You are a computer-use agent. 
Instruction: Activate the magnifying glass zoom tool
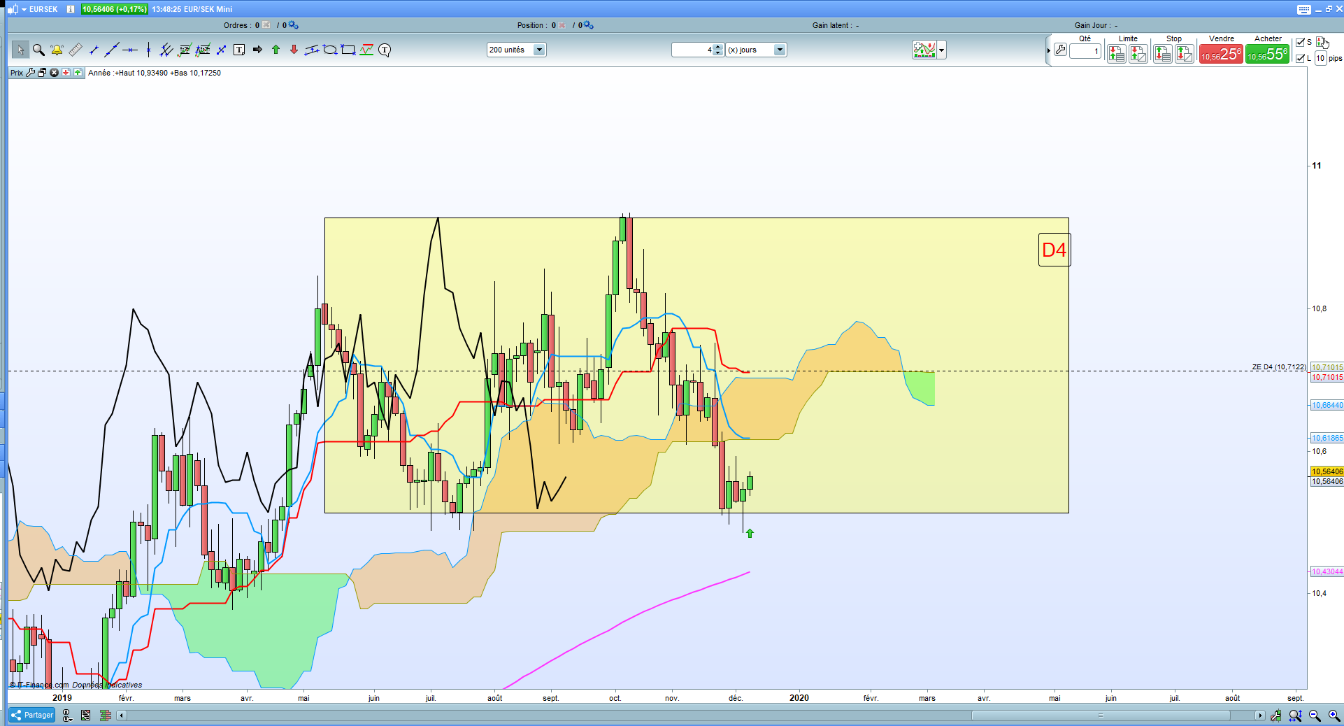(x=38, y=50)
